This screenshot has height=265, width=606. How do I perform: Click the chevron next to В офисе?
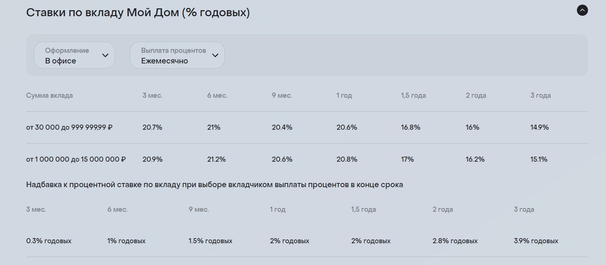click(105, 55)
